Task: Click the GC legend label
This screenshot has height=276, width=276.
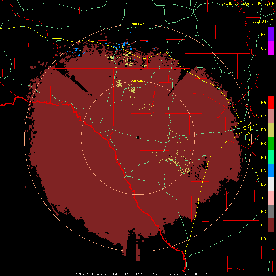Action: tap(263, 211)
